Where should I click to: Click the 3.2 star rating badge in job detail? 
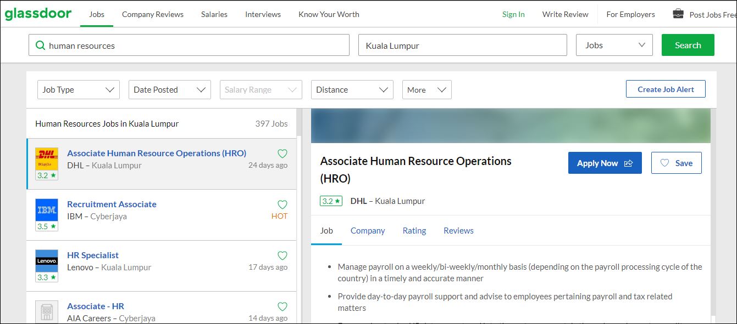click(331, 201)
